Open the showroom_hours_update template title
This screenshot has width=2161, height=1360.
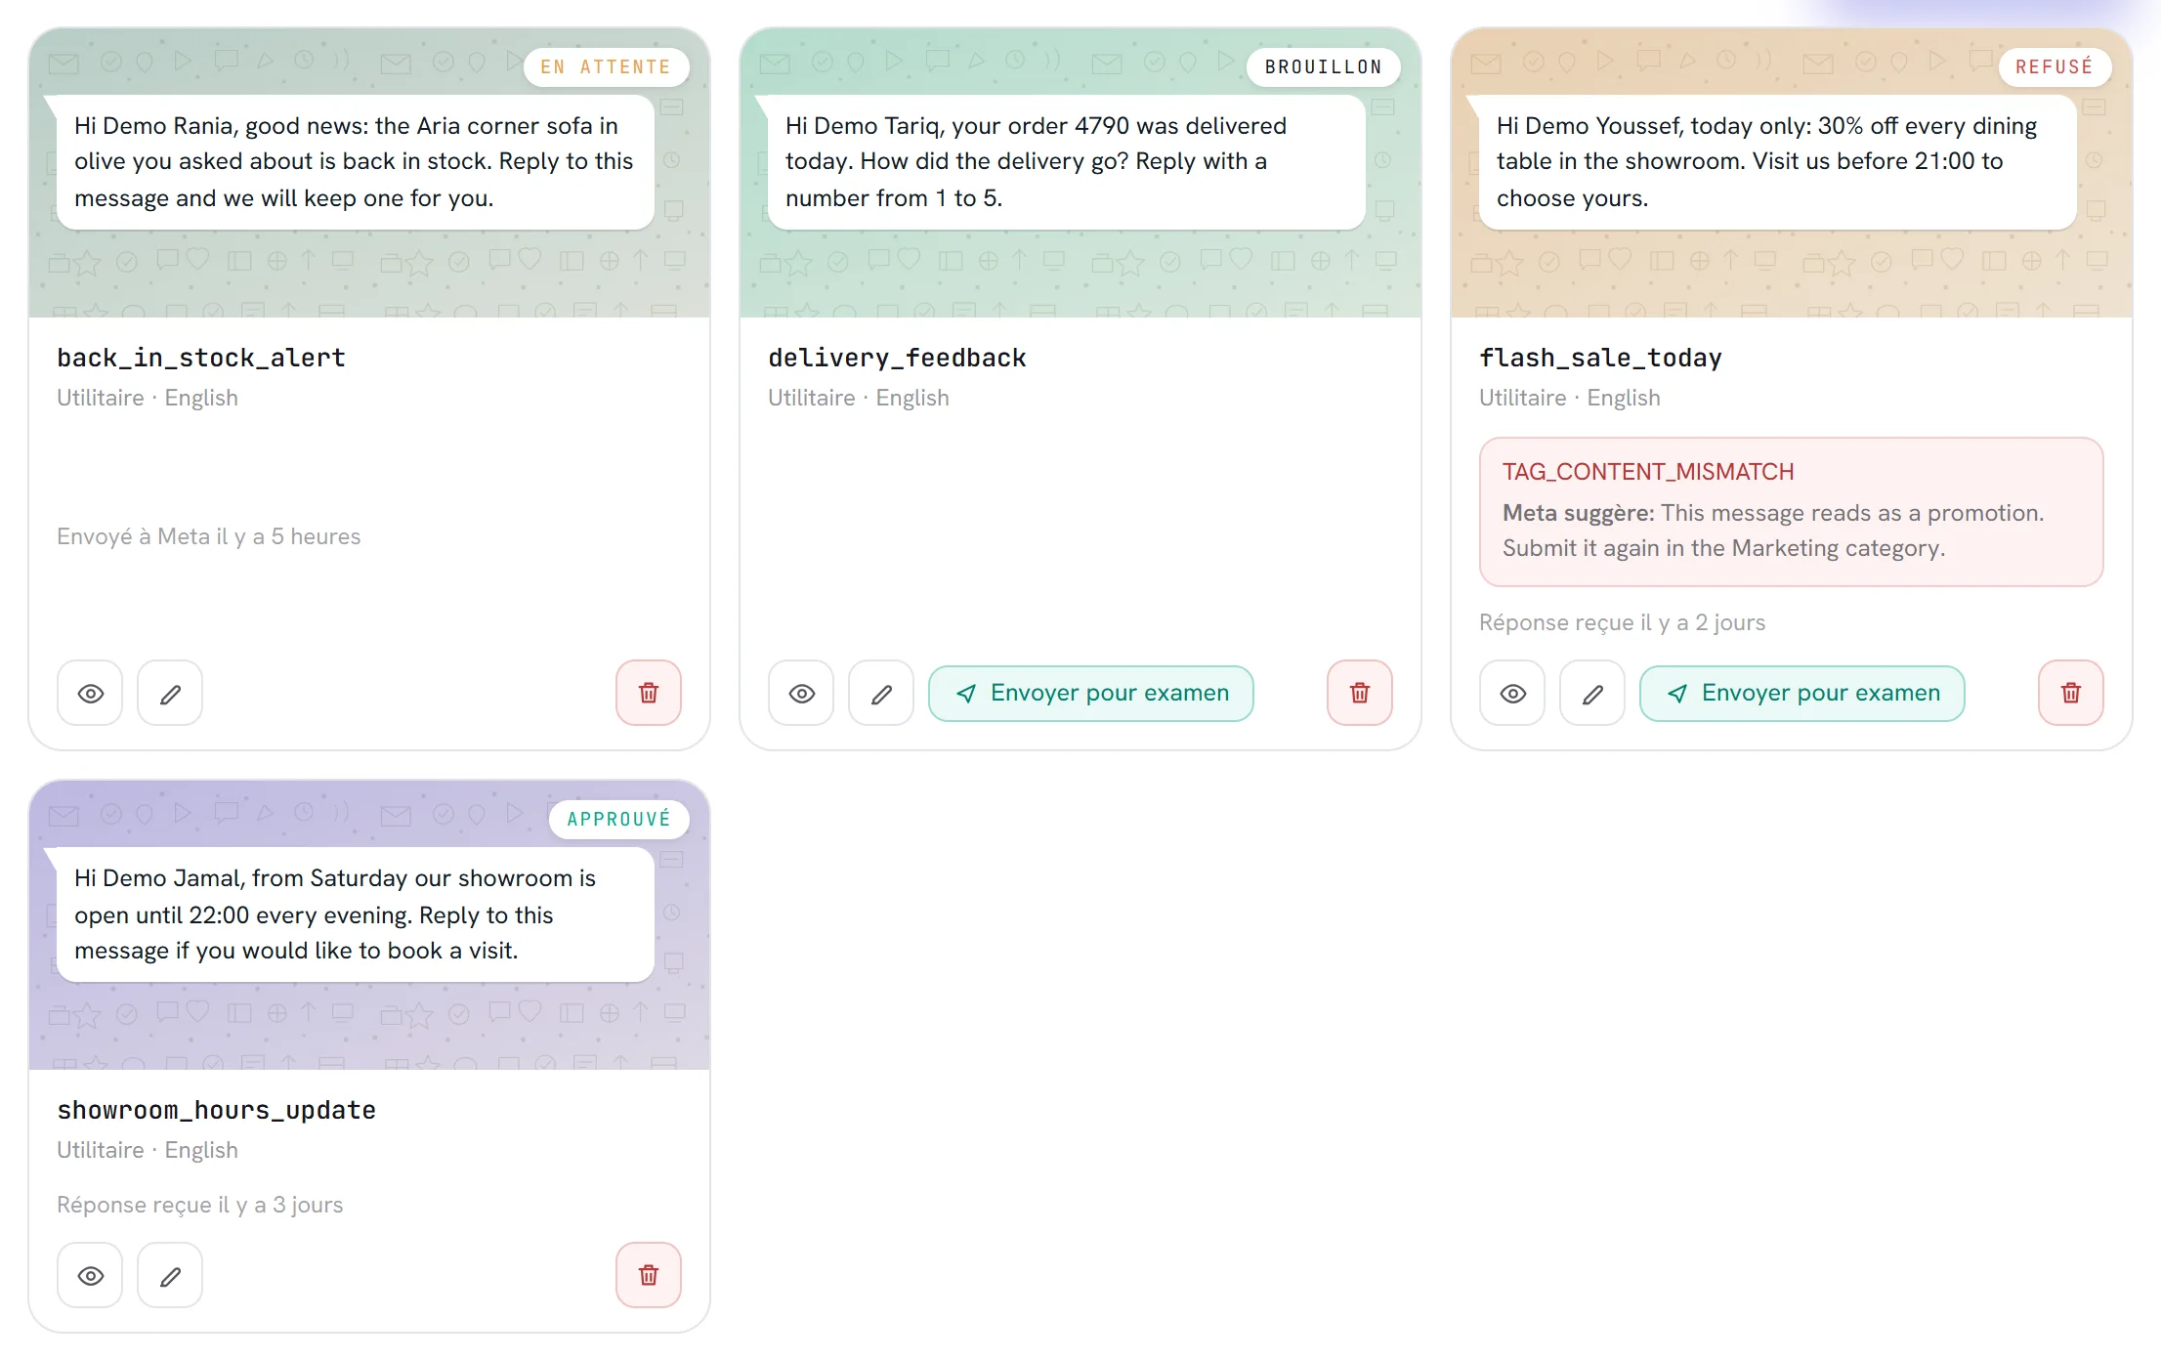point(216,1110)
